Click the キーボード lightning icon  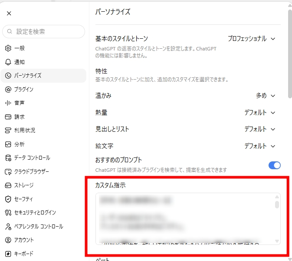pos(8,254)
